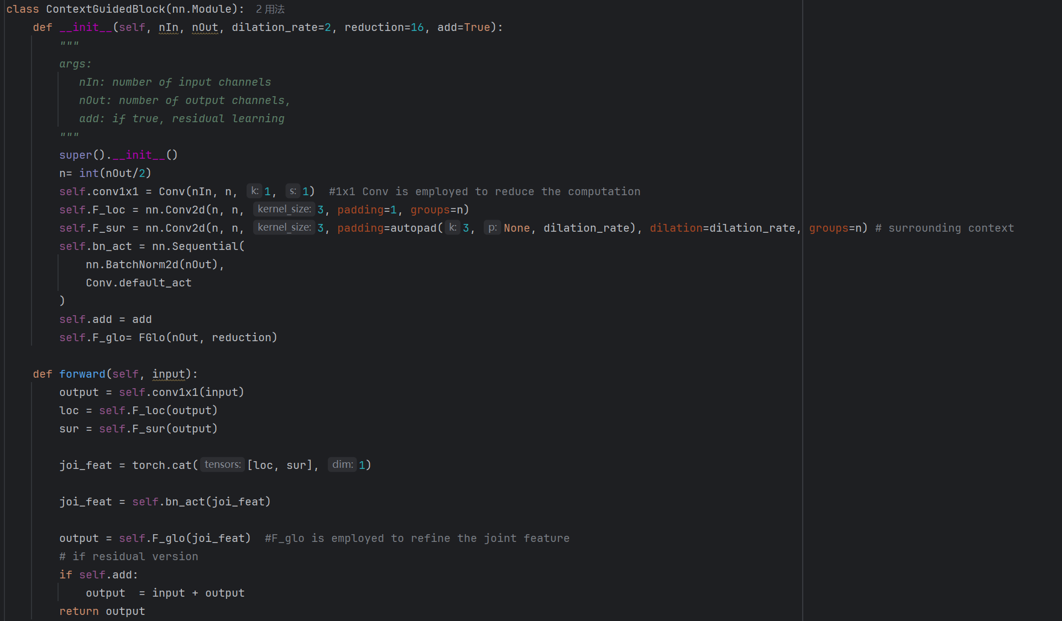Click the 'tensors:' inlay hint in torch.cat

tap(222, 465)
